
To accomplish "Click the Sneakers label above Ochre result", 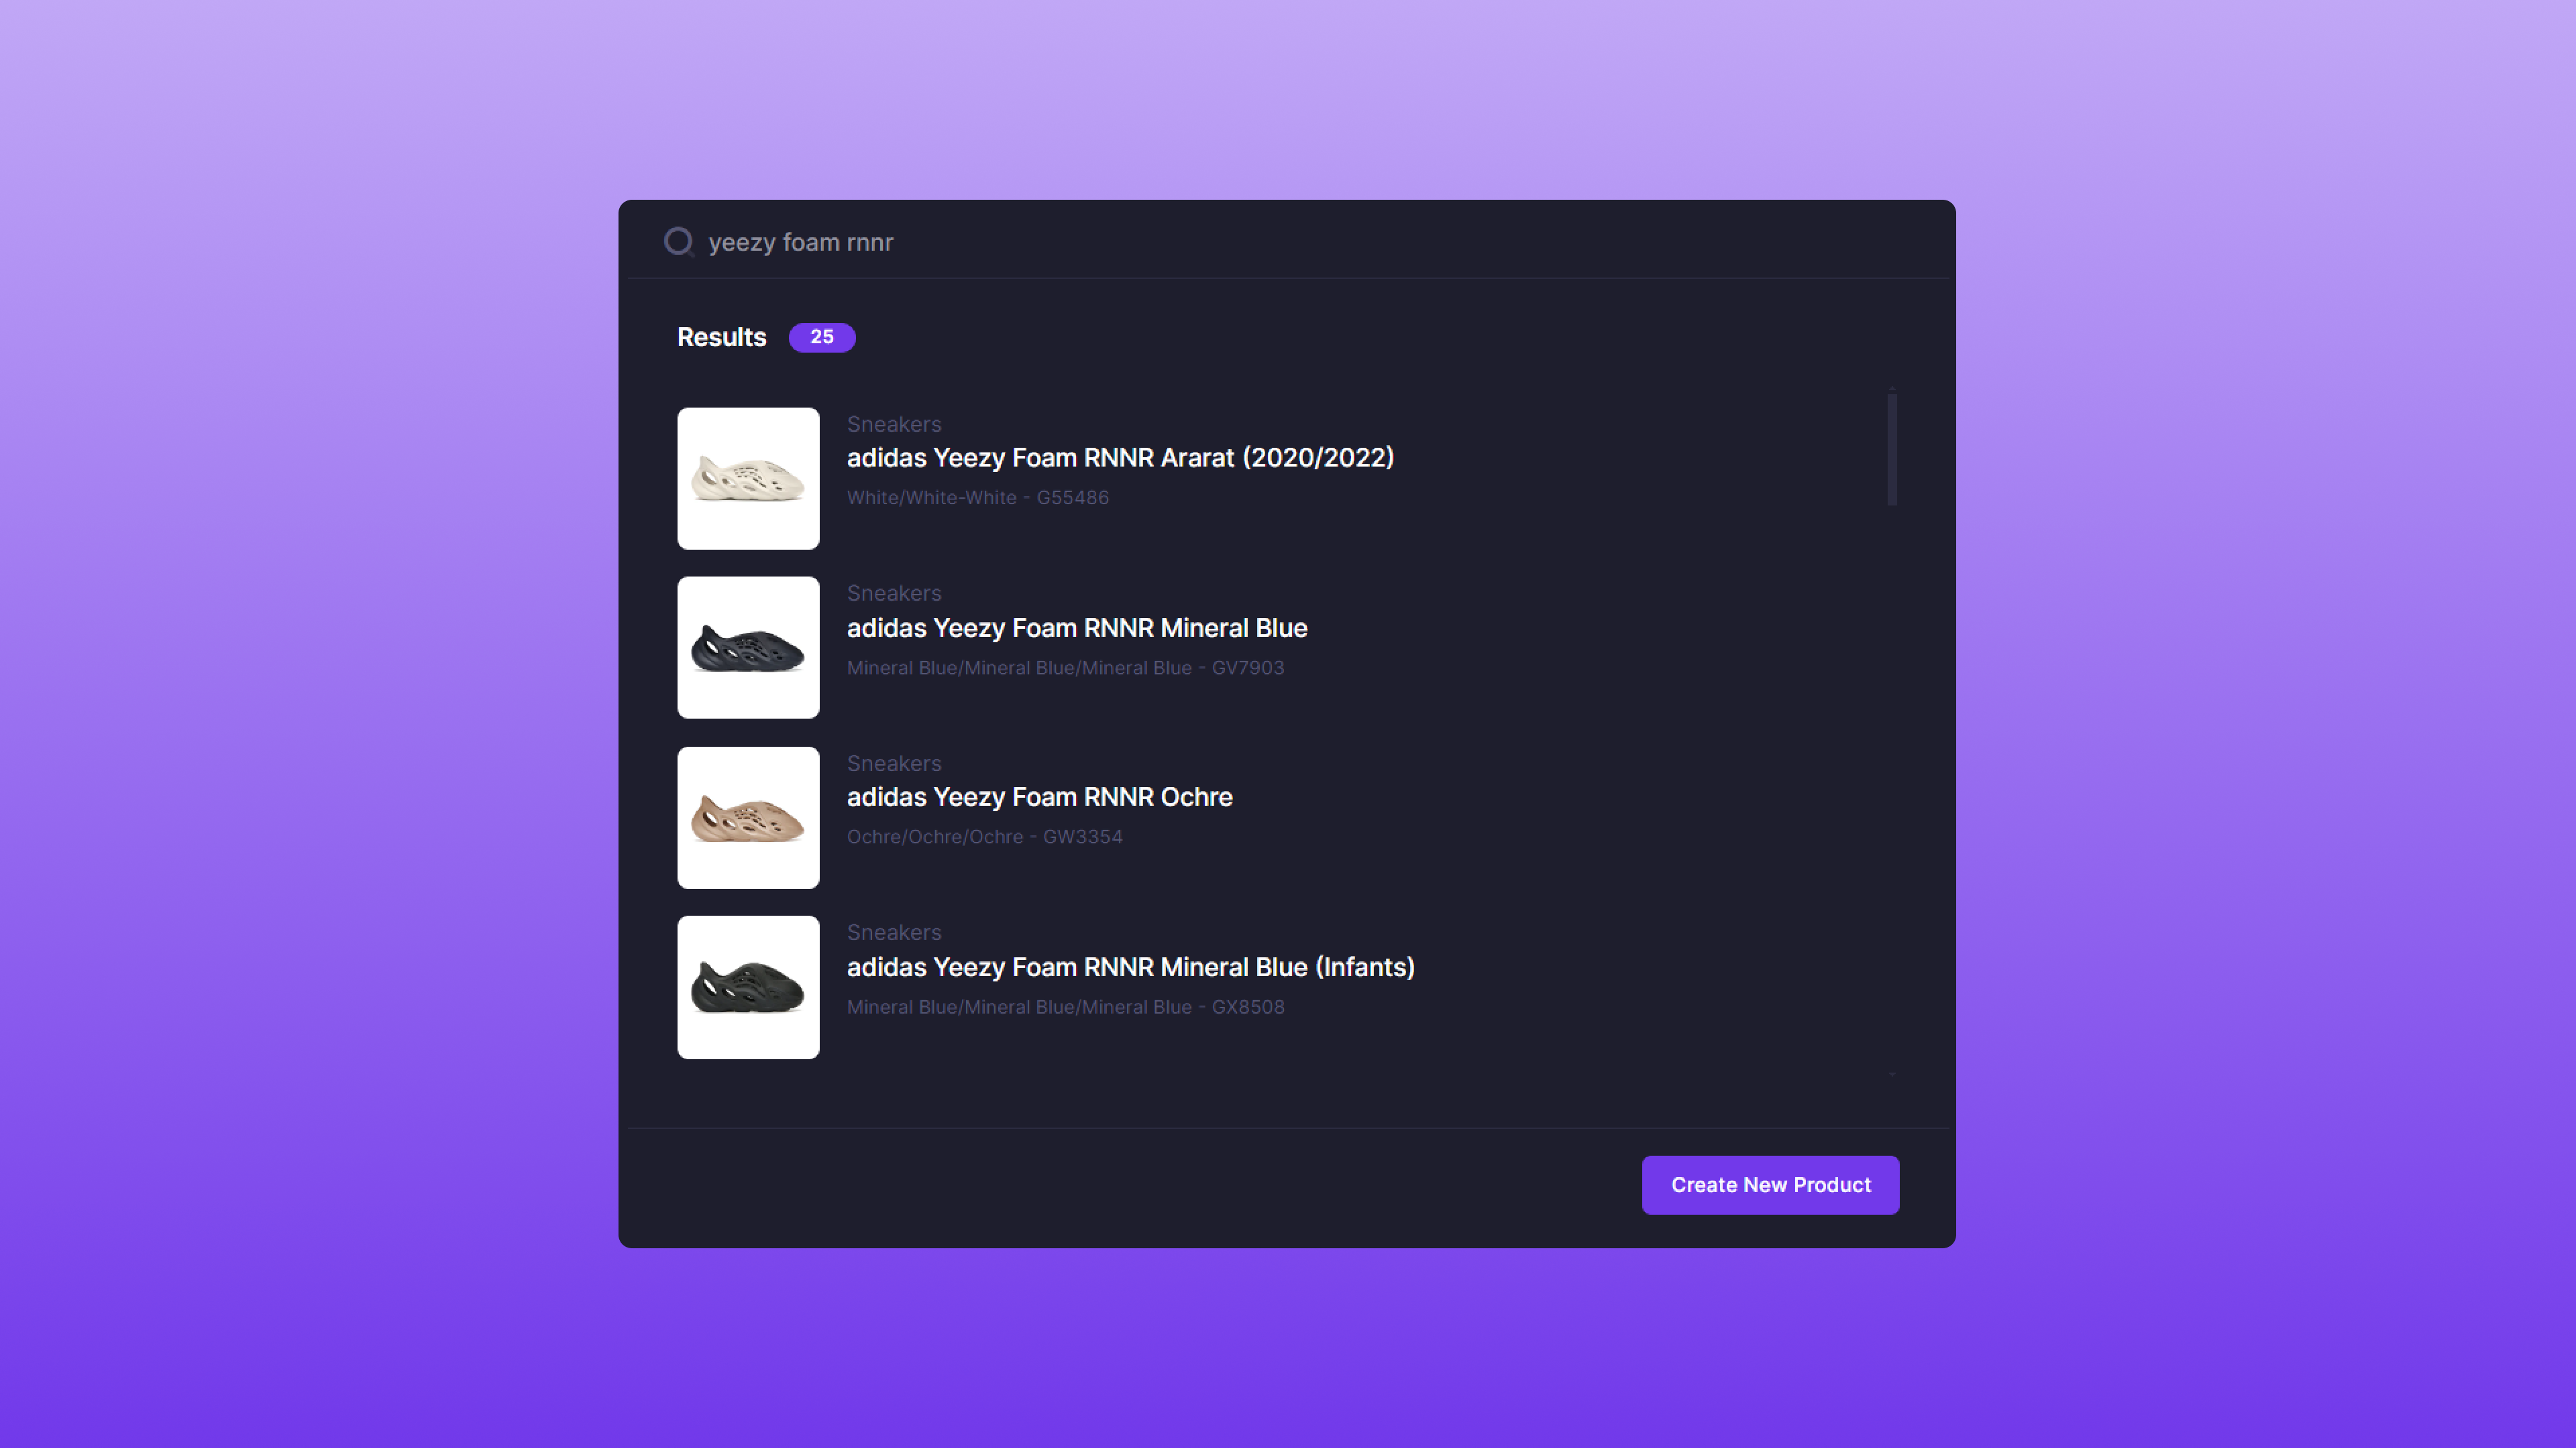I will [893, 764].
